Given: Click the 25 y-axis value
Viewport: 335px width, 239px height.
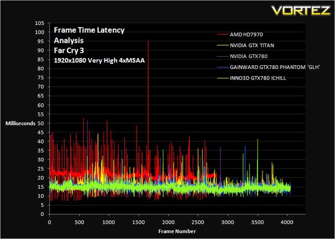Looking at the screenshot, I should tap(40, 169).
